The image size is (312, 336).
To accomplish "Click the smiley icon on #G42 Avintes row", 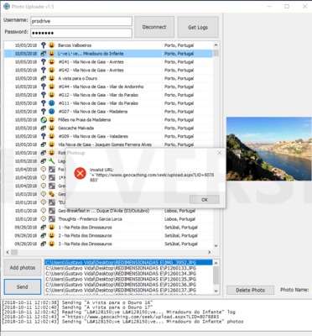I will 51,70.
